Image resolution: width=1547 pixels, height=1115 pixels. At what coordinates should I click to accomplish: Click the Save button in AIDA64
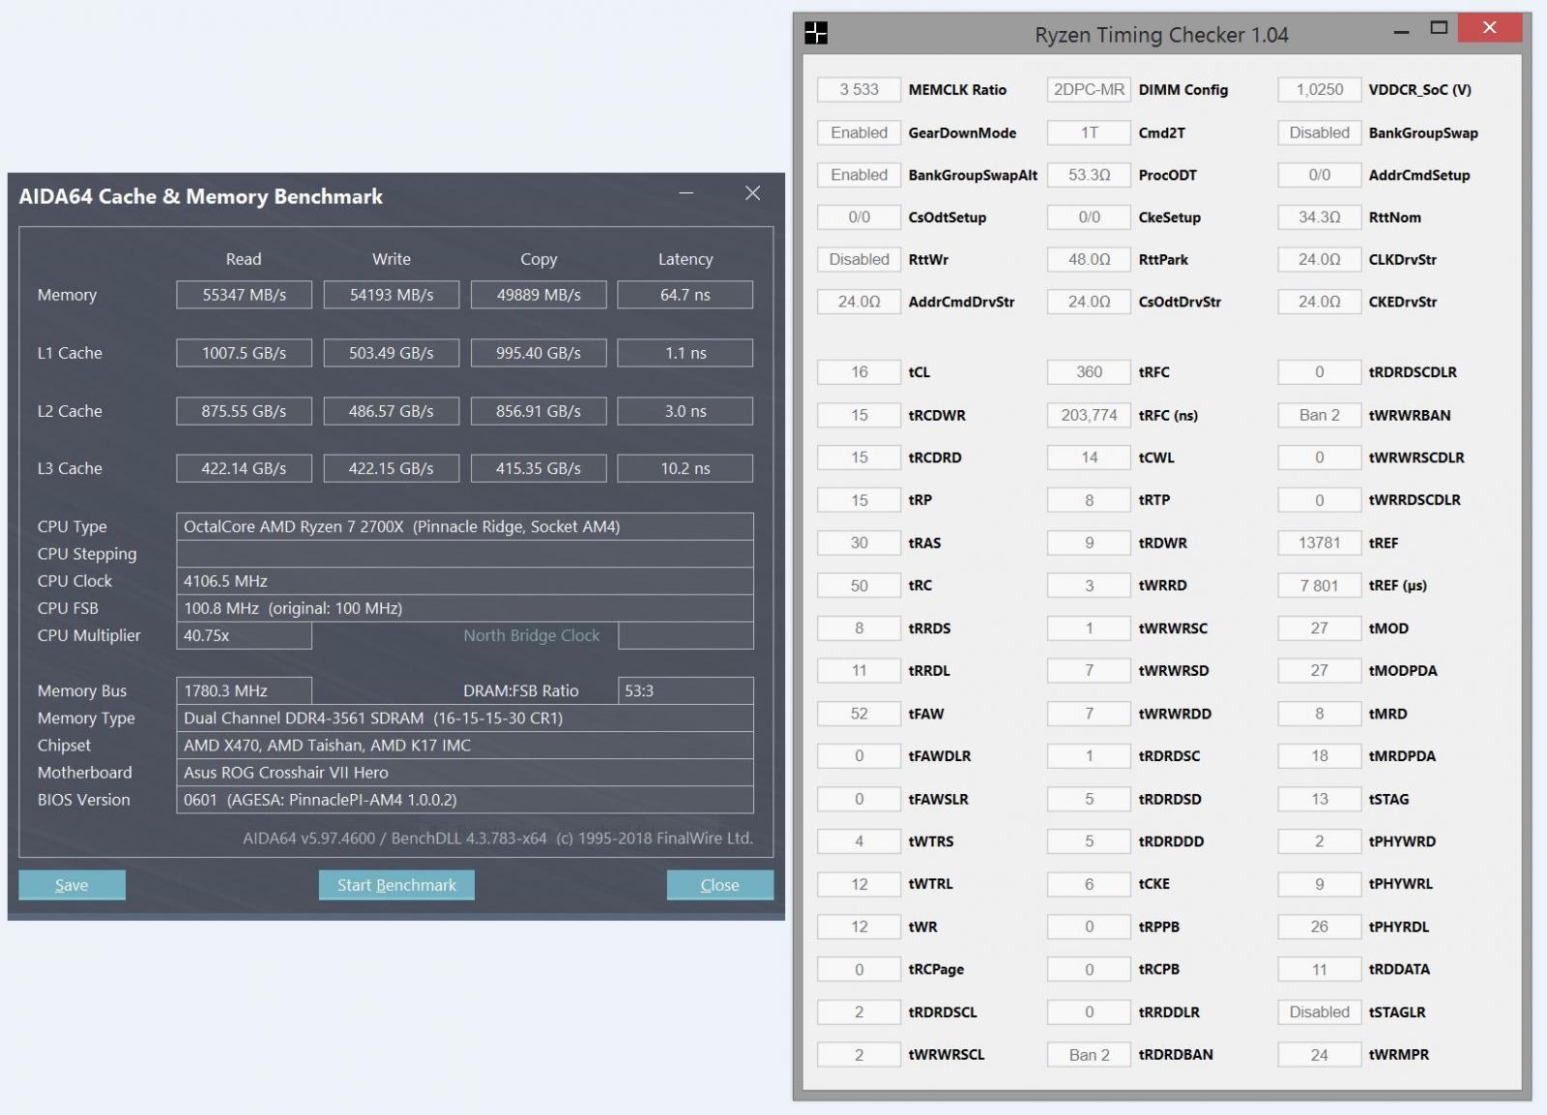point(72,885)
